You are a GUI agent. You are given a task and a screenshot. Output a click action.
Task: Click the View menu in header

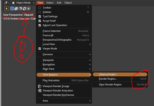40,3
